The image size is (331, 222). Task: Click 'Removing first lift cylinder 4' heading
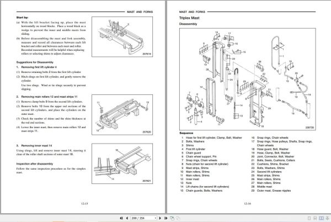click(39, 67)
